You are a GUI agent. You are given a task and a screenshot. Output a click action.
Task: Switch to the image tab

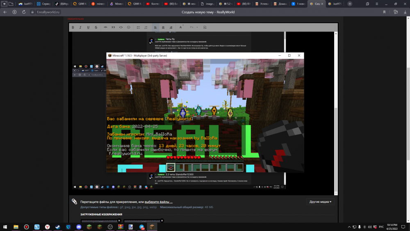[207, 4]
